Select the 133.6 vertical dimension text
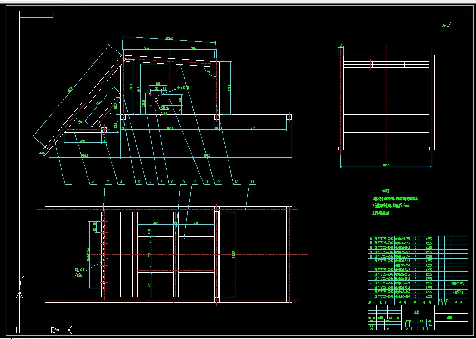This screenshot has height=339, width=476. [115, 125]
